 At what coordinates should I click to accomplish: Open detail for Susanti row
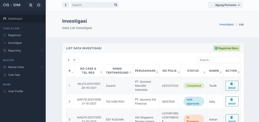[232, 86]
